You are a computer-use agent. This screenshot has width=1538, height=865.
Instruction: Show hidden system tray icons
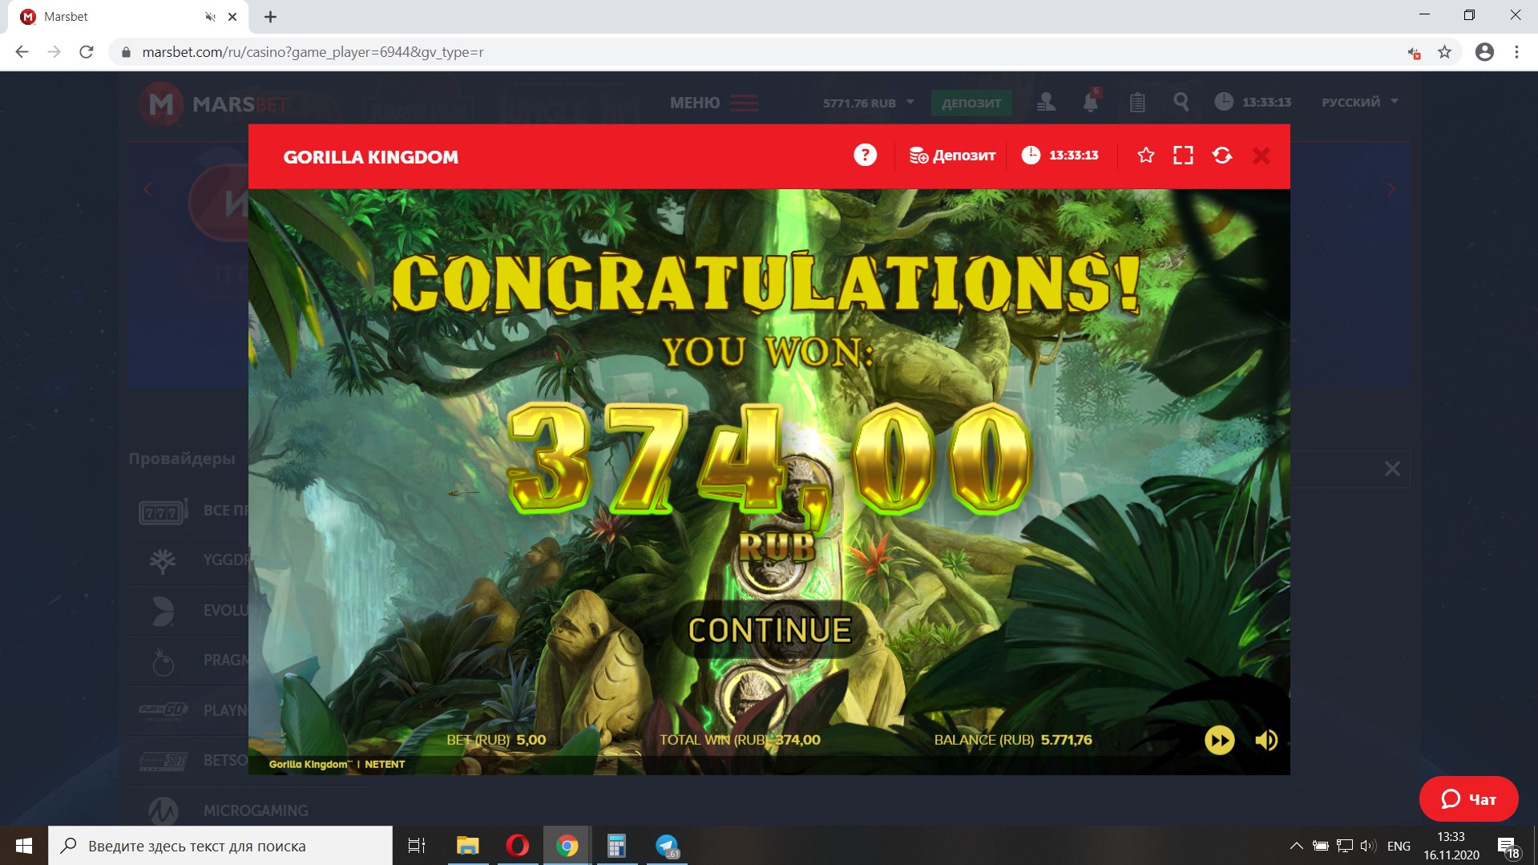tap(1295, 846)
